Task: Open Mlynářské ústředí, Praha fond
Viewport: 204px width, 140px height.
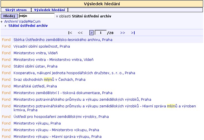Action: (35, 86)
